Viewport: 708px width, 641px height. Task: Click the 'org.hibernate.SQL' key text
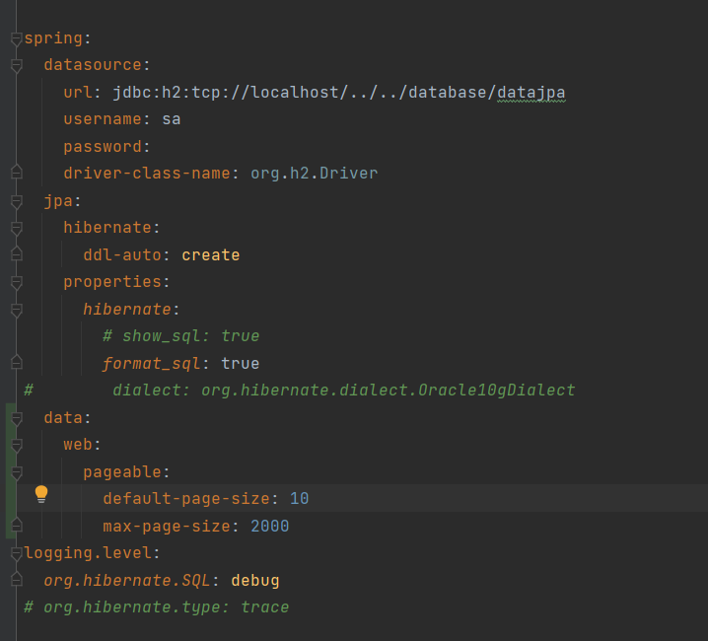point(127,581)
